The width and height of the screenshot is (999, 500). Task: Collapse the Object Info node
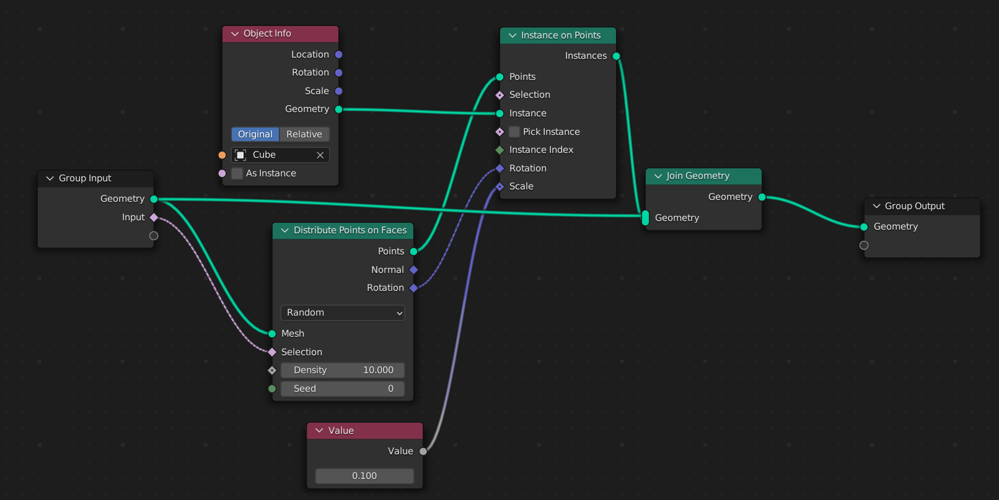(x=235, y=34)
